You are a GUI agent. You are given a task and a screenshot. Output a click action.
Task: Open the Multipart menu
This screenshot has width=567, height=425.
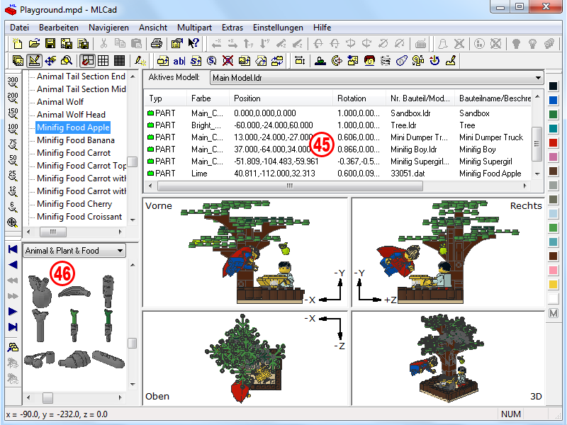coord(194,28)
